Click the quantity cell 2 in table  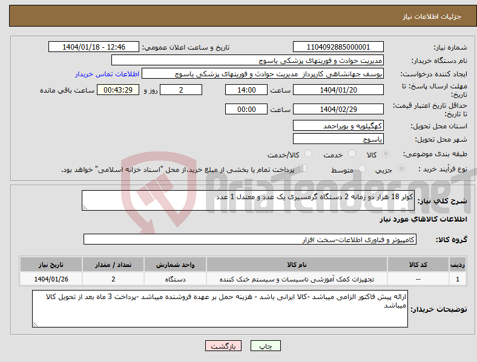[113, 279]
